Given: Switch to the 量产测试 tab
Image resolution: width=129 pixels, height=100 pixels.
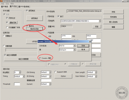Looking at the screenshot, I should coord(5,7).
